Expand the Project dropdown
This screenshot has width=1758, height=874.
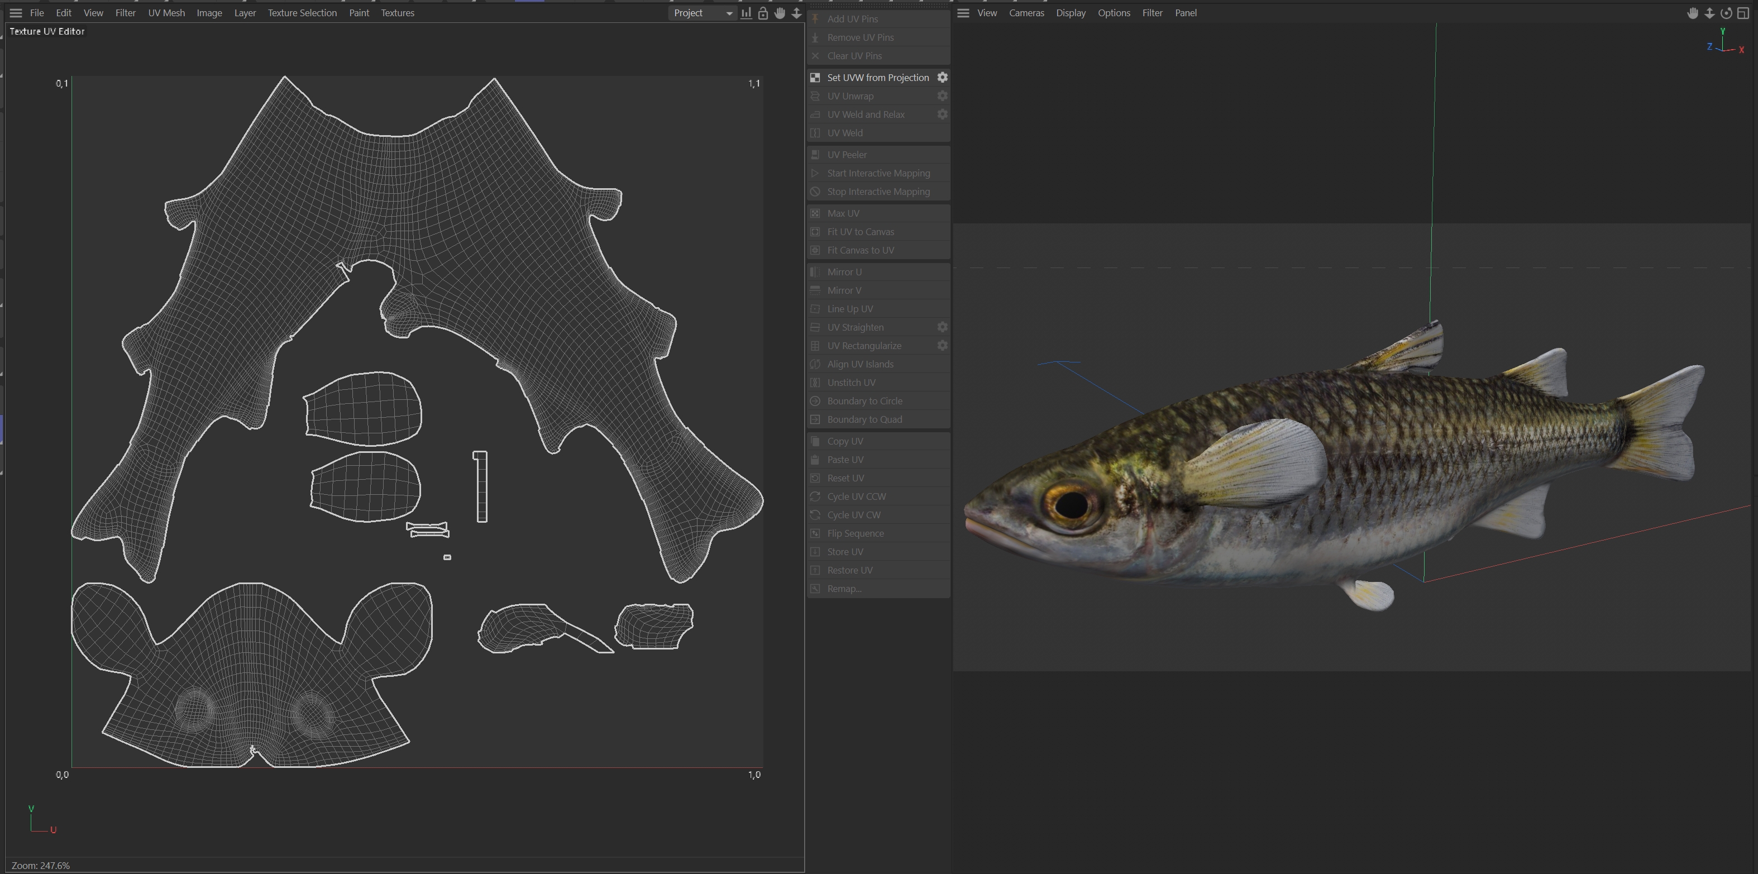tap(702, 13)
